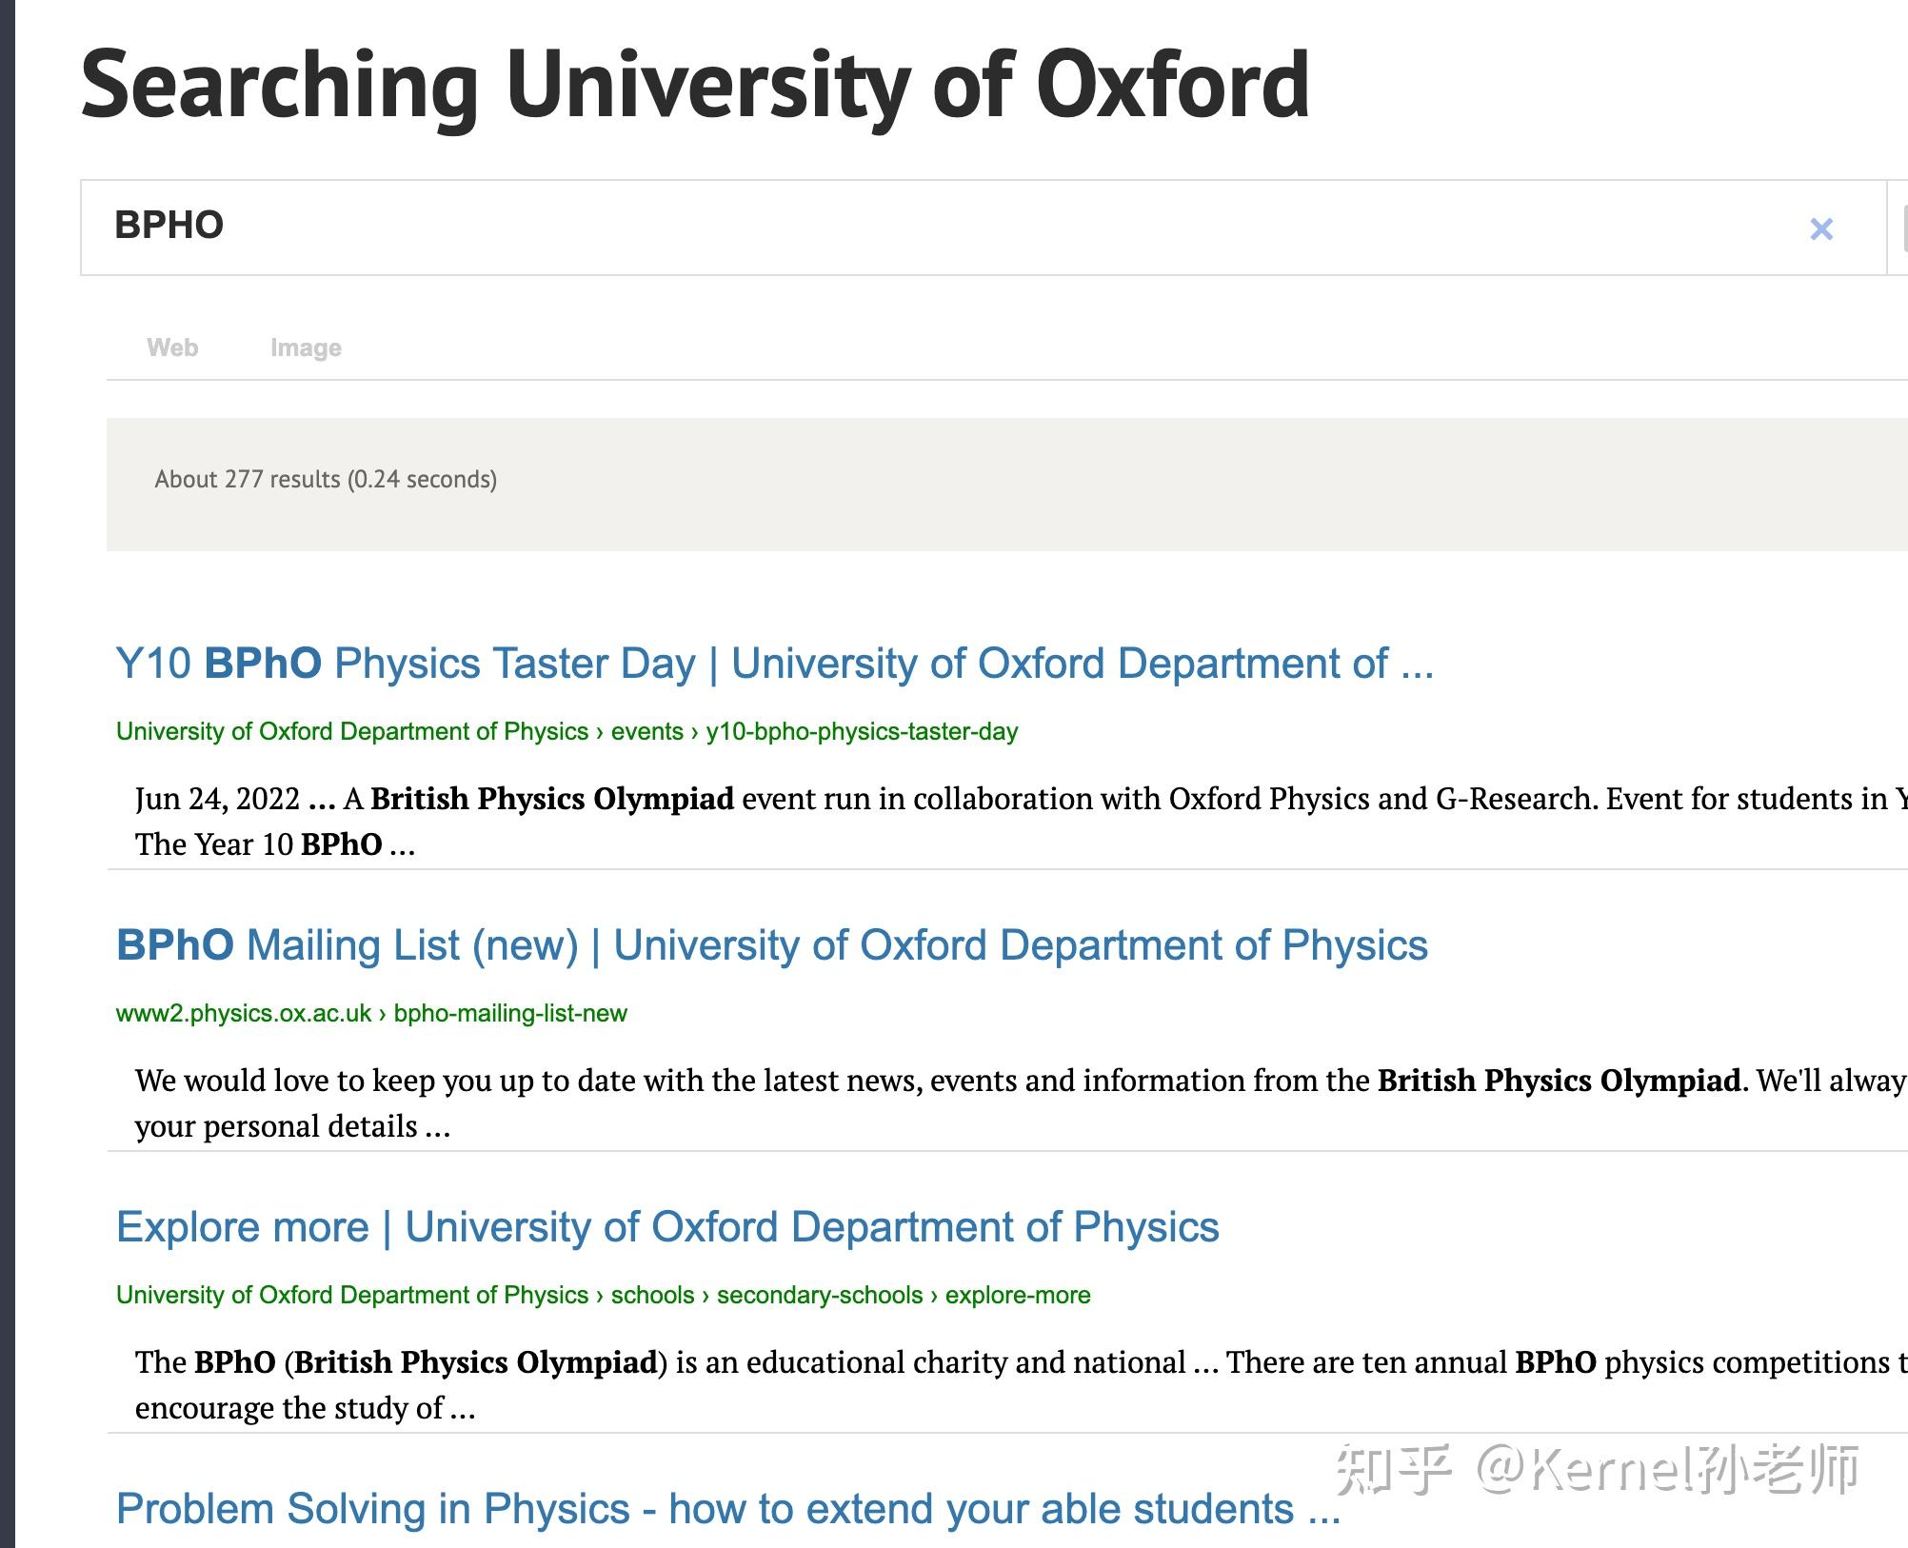The width and height of the screenshot is (1908, 1548).
Task: Click into the BPHO search input field
Action: (857, 228)
